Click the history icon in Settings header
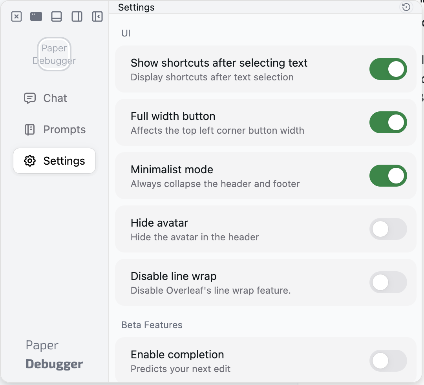Viewport: 424px width, 385px height. [406, 7]
